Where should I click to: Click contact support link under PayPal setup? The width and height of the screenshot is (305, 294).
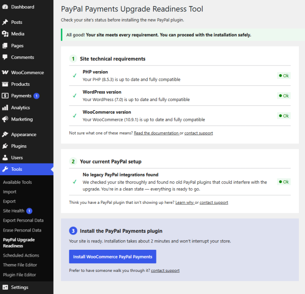pos(214,203)
